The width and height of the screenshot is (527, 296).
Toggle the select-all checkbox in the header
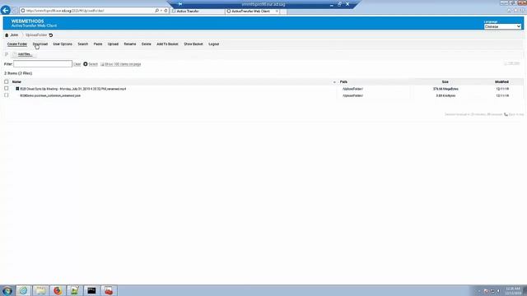7,81
